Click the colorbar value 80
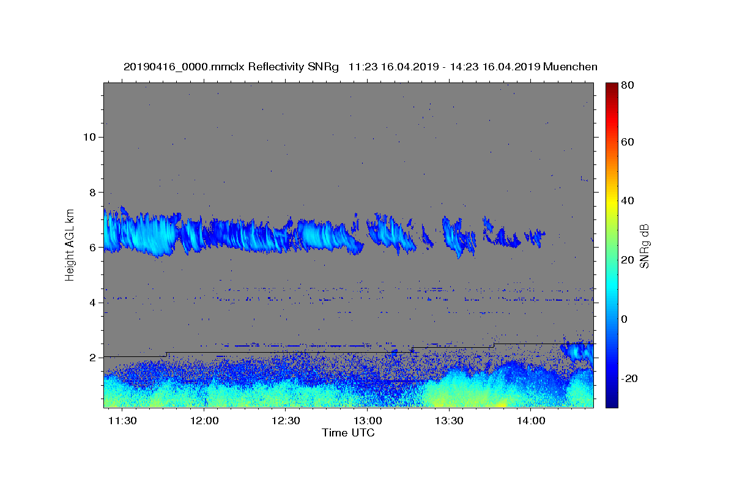 pos(628,86)
